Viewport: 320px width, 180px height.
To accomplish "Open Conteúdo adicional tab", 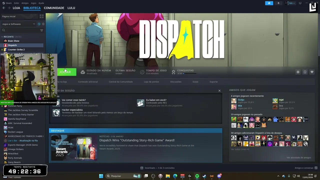I will (x=88, y=82).
